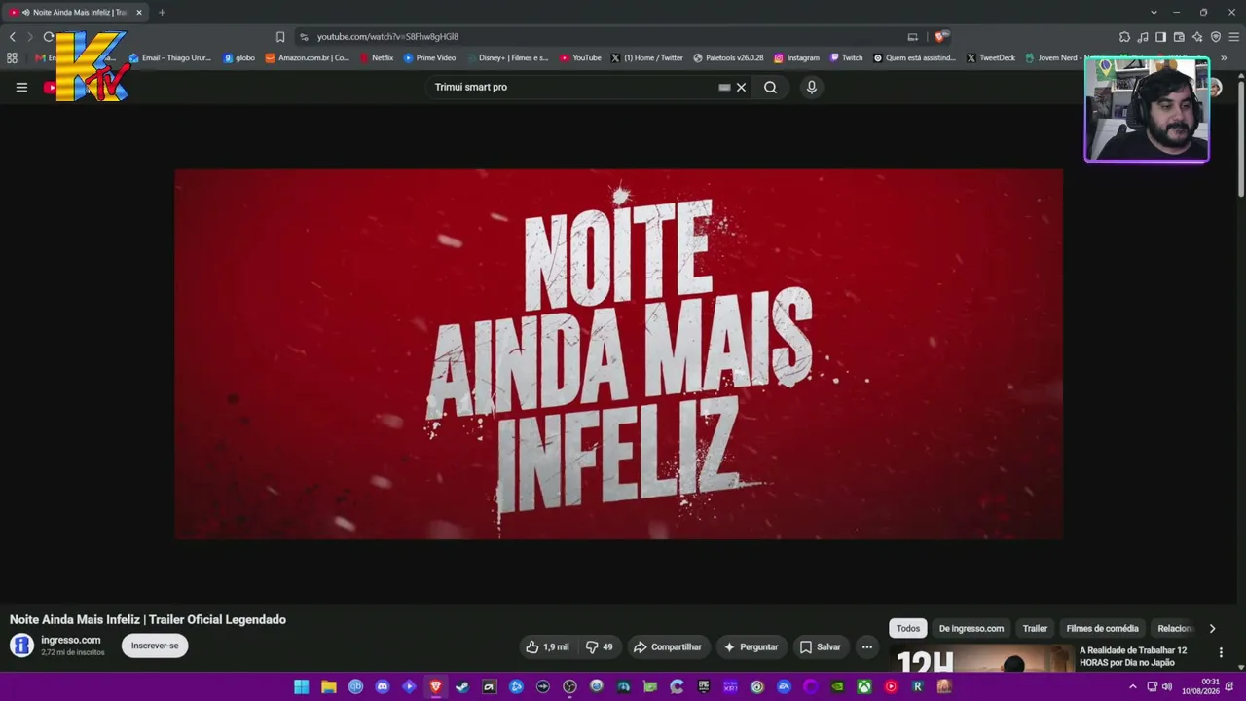Open the YouTube hamburger guide menu
The width and height of the screenshot is (1246, 701).
point(21,87)
